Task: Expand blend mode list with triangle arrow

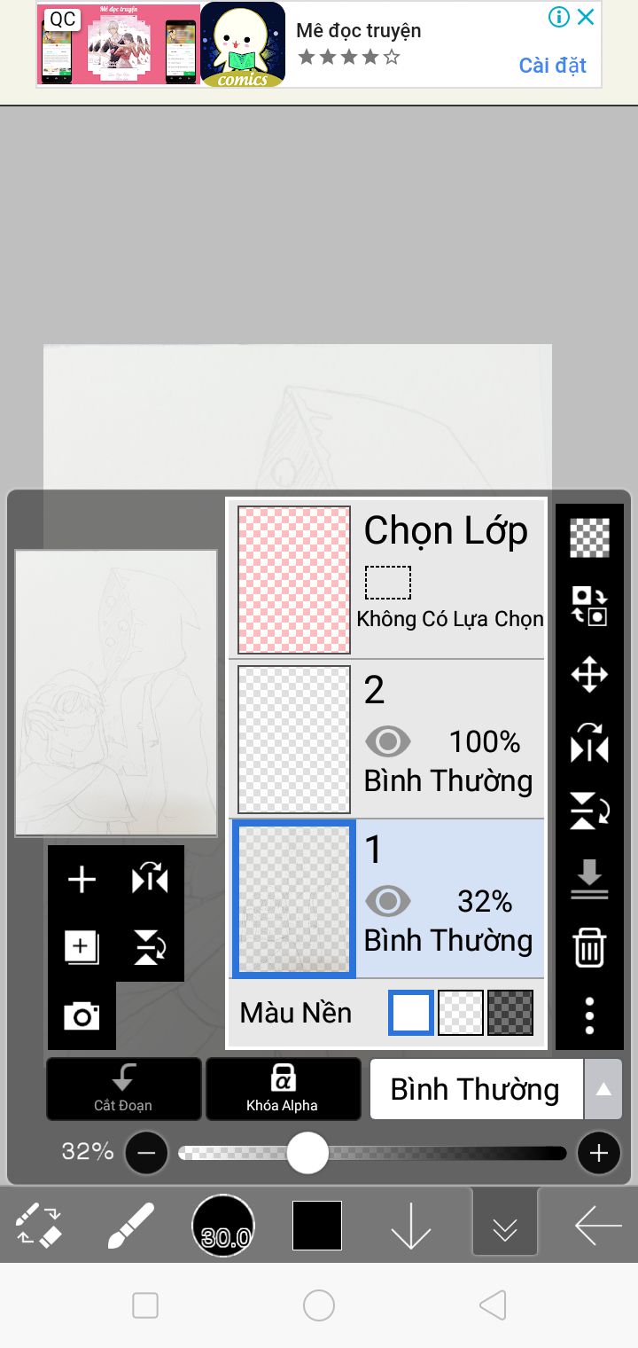Action: [x=603, y=1089]
